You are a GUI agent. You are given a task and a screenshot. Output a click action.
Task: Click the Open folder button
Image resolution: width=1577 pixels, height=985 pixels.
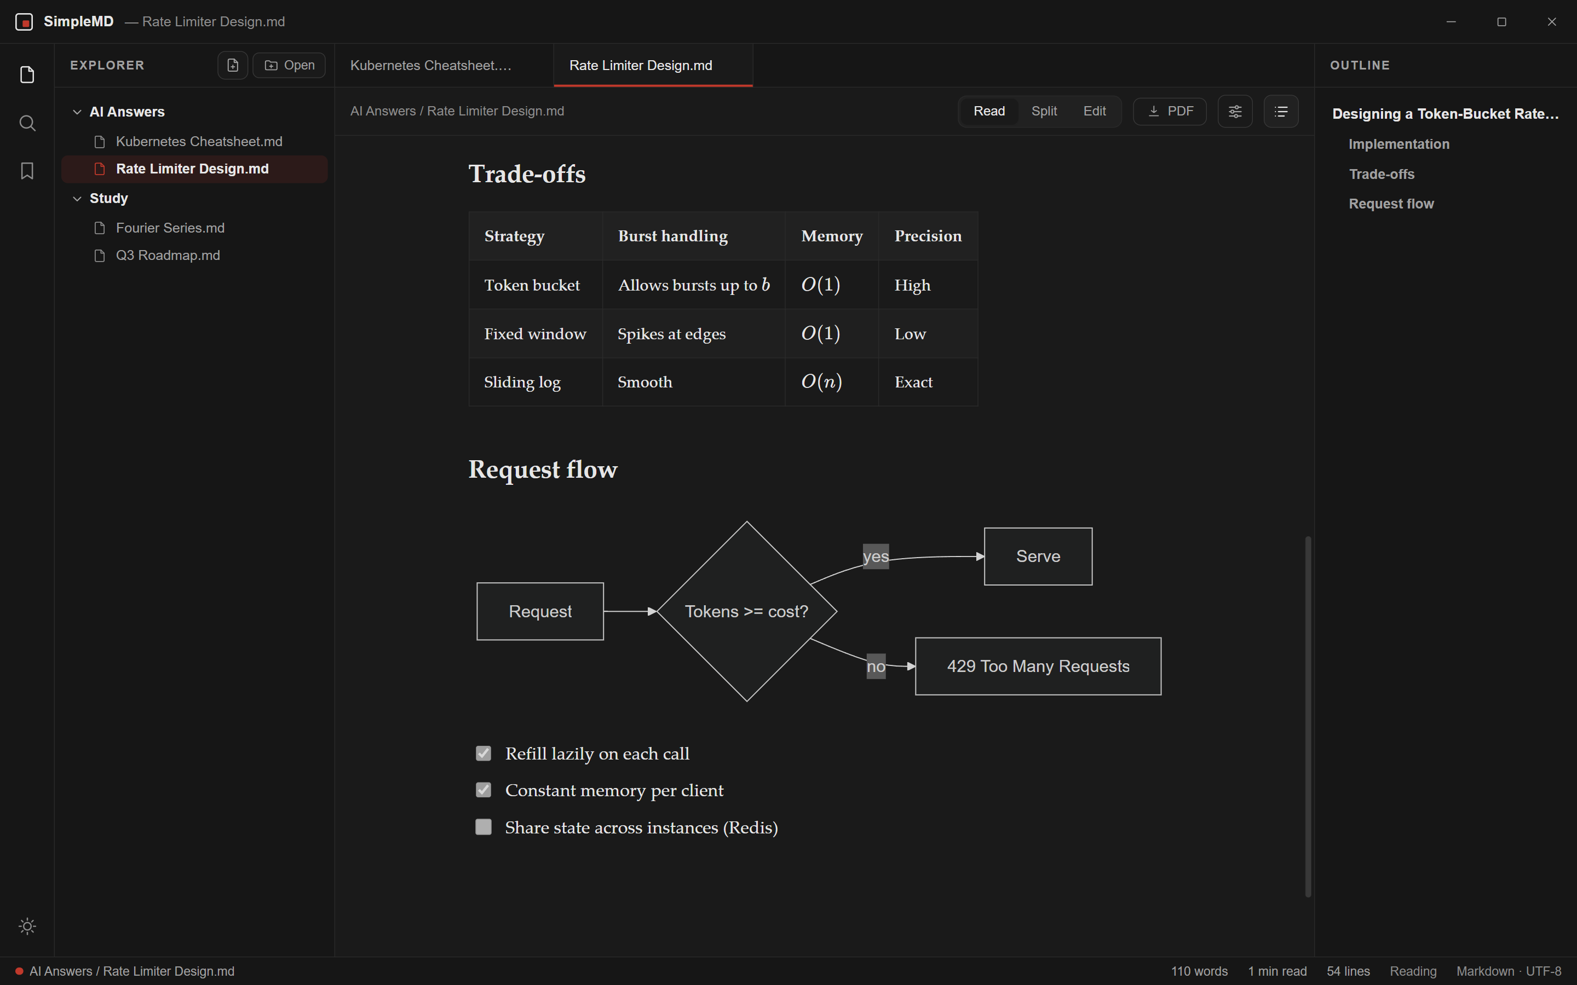(x=289, y=65)
